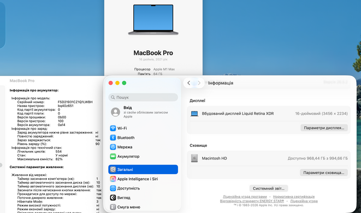Click the account avatar icon for Вхід
Image resolution: width=361 pixels, height=213 pixels.
pyautogui.click(x=115, y=112)
